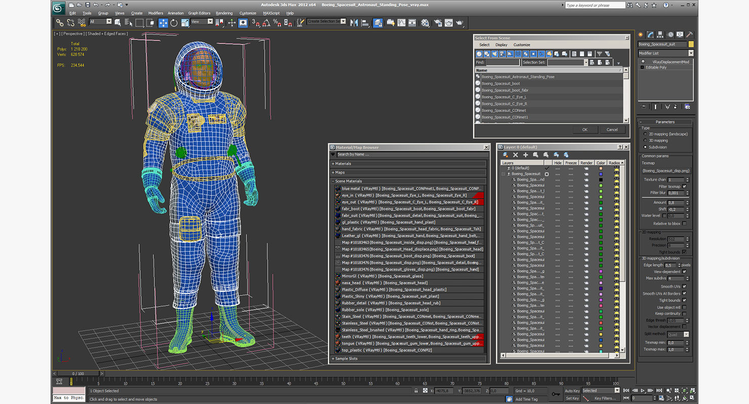Click Add Selected Objects plus icon in Layer window
The width and height of the screenshot is (749, 404).
525,155
